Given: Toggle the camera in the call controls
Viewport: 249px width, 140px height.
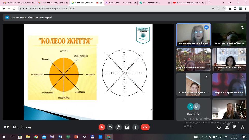Looking at the screenshot, I should [110, 127].
